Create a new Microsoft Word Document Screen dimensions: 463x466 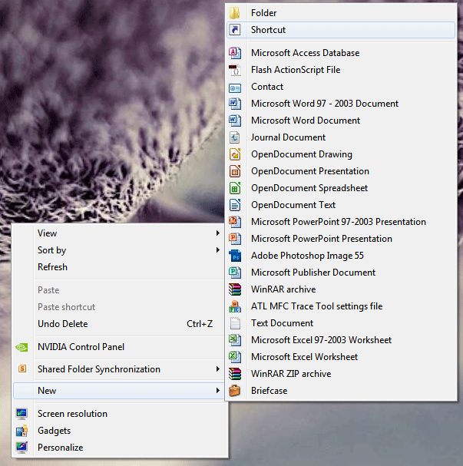point(341,121)
